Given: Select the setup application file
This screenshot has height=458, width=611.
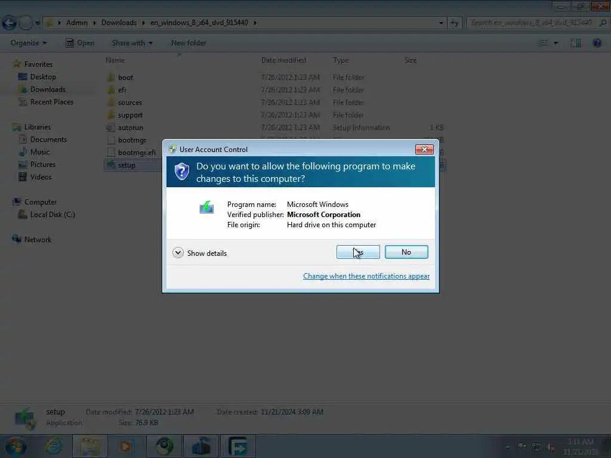Looking at the screenshot, I should [126, 165].
